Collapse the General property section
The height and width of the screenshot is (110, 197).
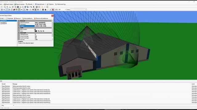tap(19, 21)
